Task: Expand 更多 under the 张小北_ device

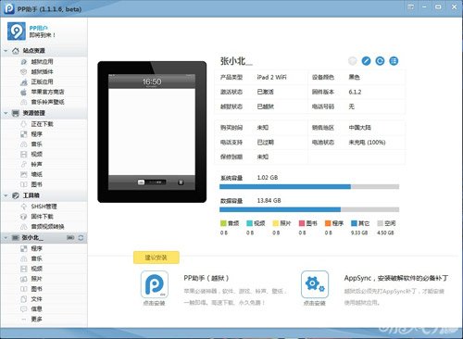Action: (36, 320)
